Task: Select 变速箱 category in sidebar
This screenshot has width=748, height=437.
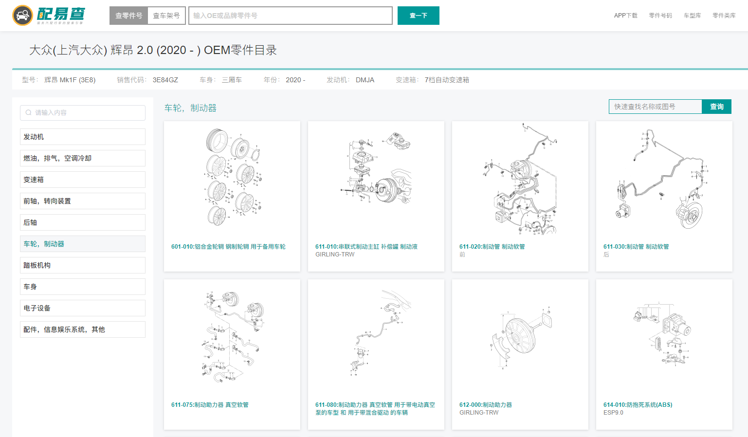Action: click(x=83, y=180)
